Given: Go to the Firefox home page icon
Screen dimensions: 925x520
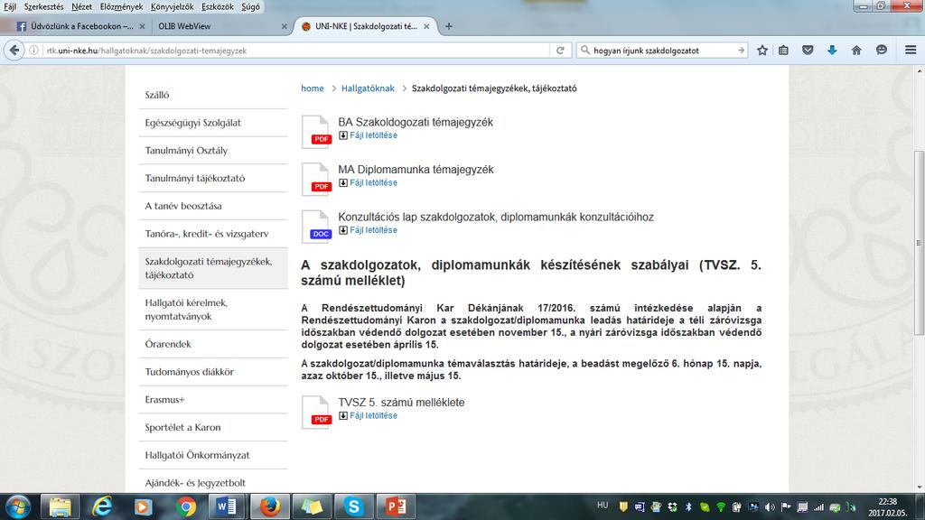Looking at the screenshot, I should tap(856, 51).
